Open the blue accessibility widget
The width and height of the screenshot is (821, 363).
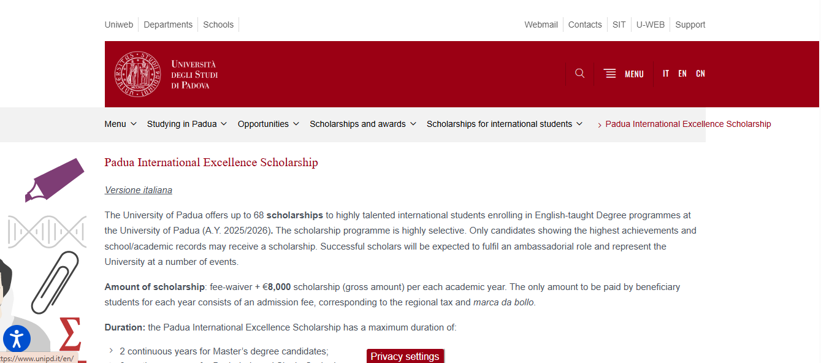[x=17, y=338]
